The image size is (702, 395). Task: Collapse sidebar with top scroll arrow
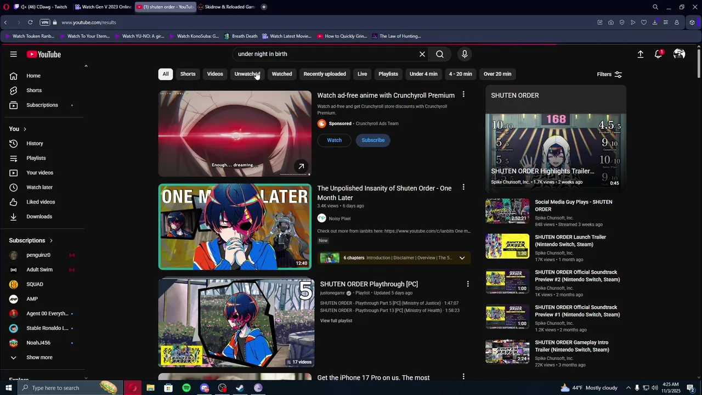click(86, 66)
